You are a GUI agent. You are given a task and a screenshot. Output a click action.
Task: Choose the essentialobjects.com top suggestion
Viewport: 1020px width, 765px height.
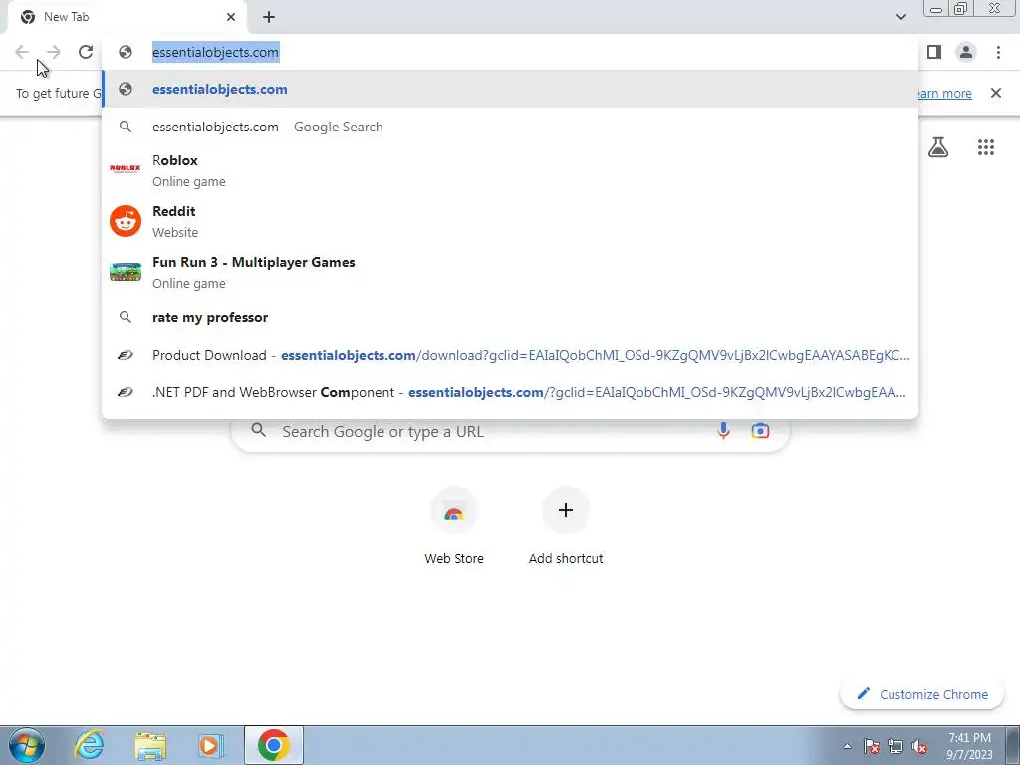point(510,89)
